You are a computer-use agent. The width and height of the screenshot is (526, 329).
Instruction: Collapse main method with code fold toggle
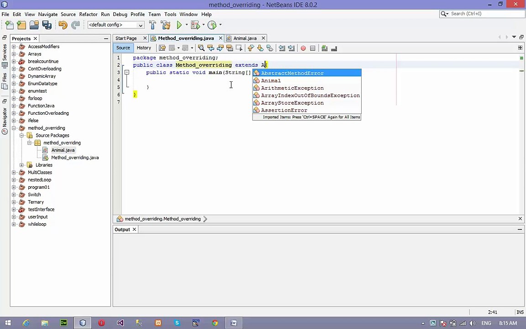click(x=127, y=72)
